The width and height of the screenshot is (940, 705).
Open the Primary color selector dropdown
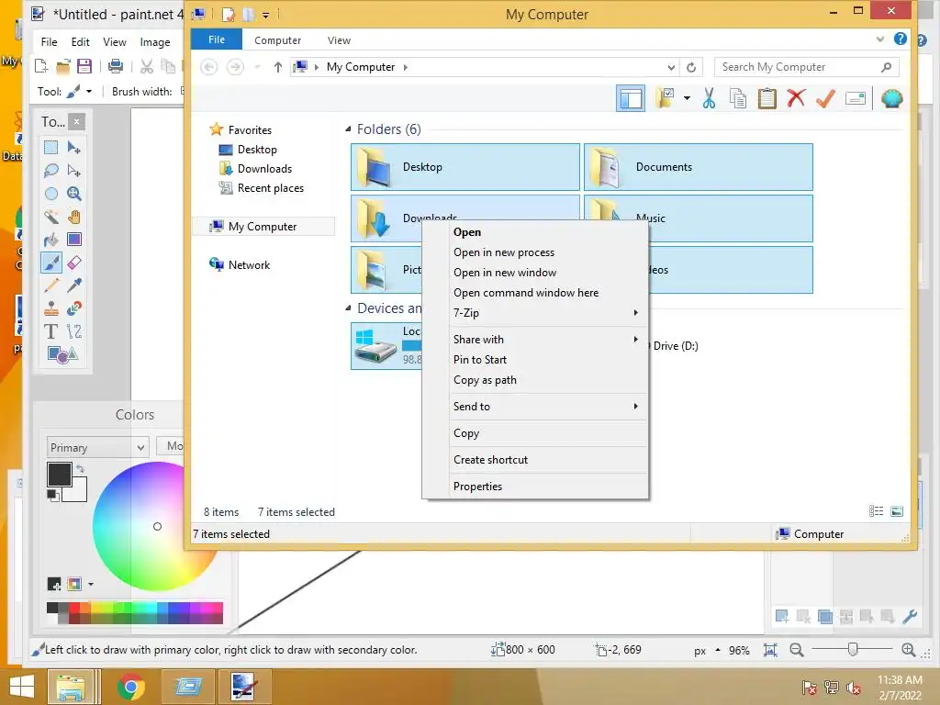click(x=97, y=448)
